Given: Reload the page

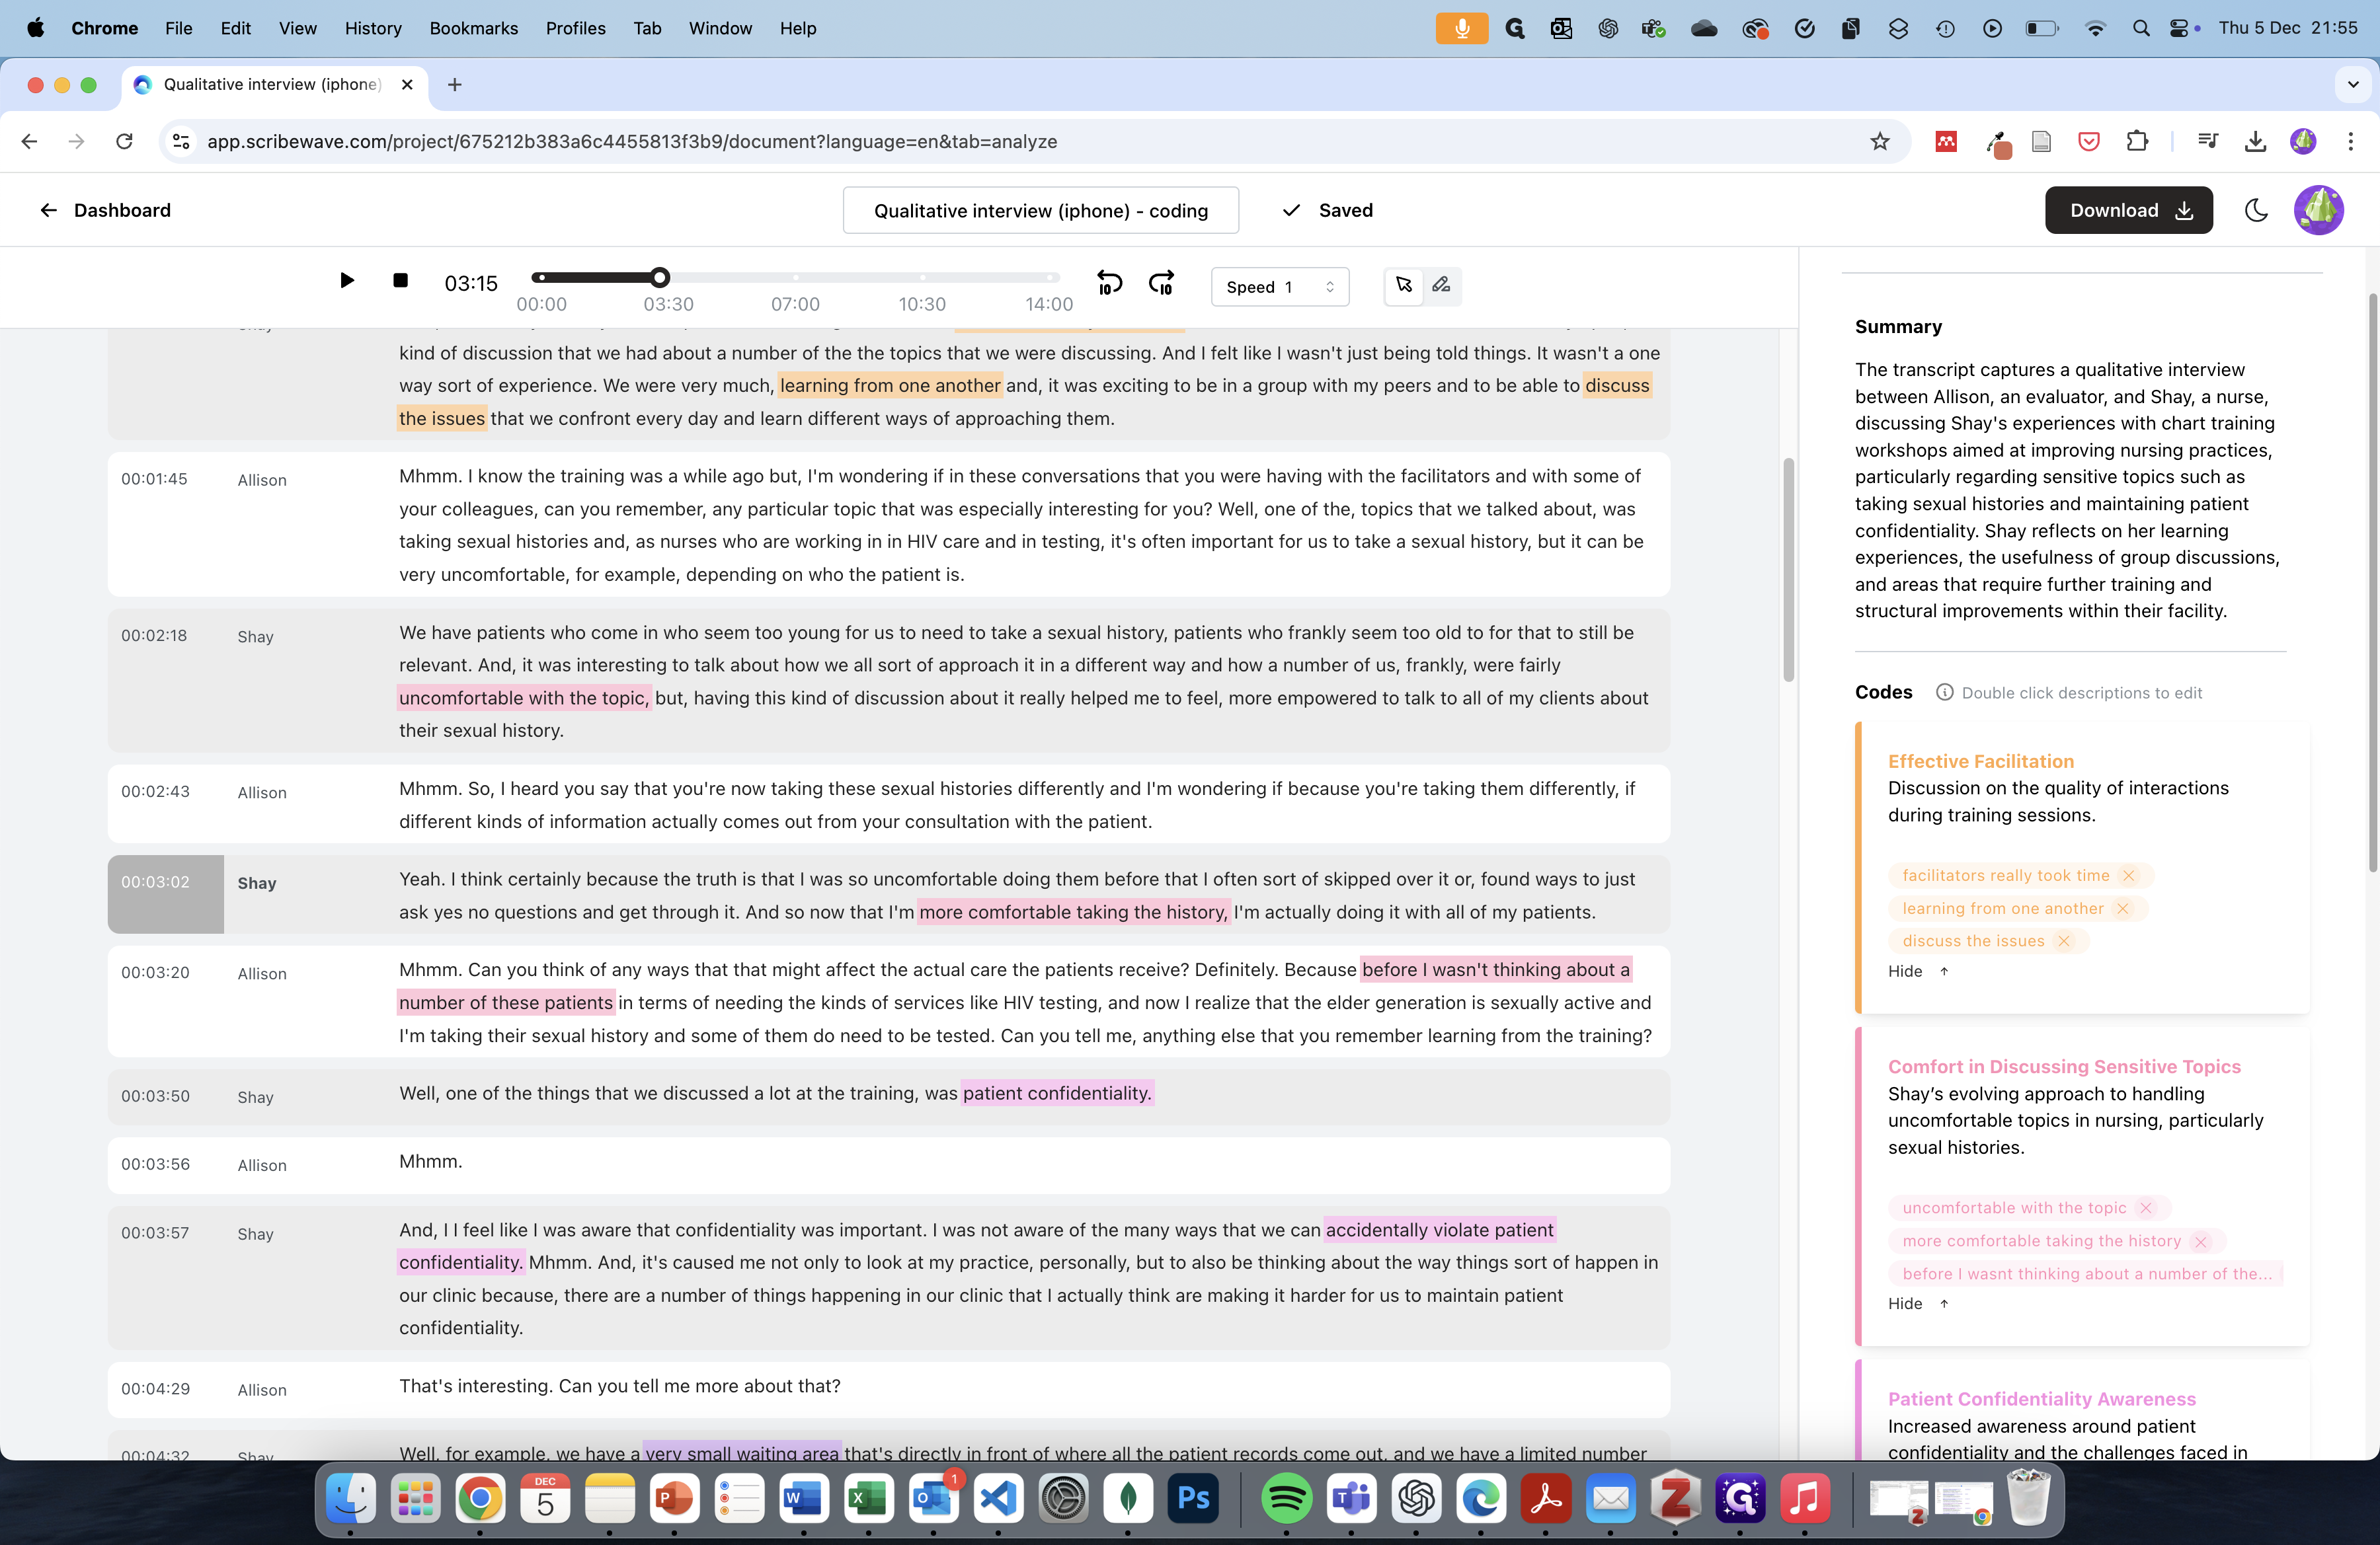Looking at the screenshot, I should coord(124,141).
